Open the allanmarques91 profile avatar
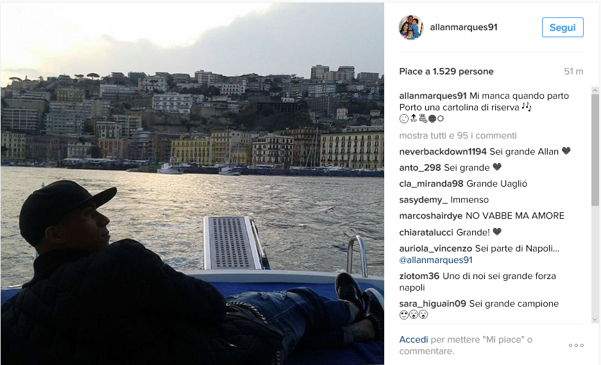The width and height of the screenshot is (601, 365). [411, 27]
